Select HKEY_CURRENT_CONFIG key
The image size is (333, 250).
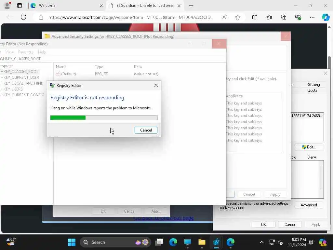click(22, 95)
